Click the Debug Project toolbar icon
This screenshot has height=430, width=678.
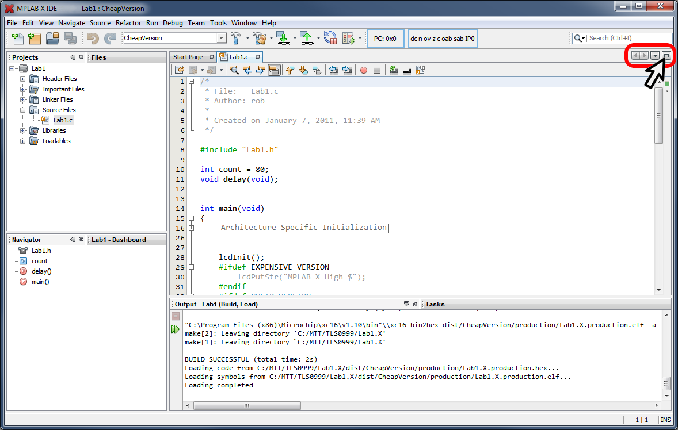pos(348,39)
